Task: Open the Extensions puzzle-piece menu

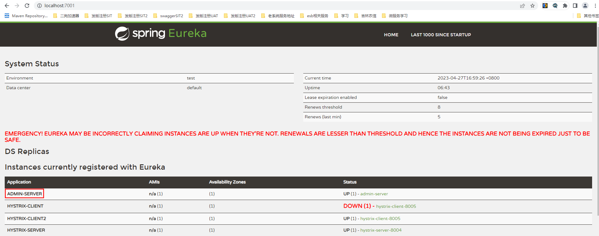Action: (565, 6)
